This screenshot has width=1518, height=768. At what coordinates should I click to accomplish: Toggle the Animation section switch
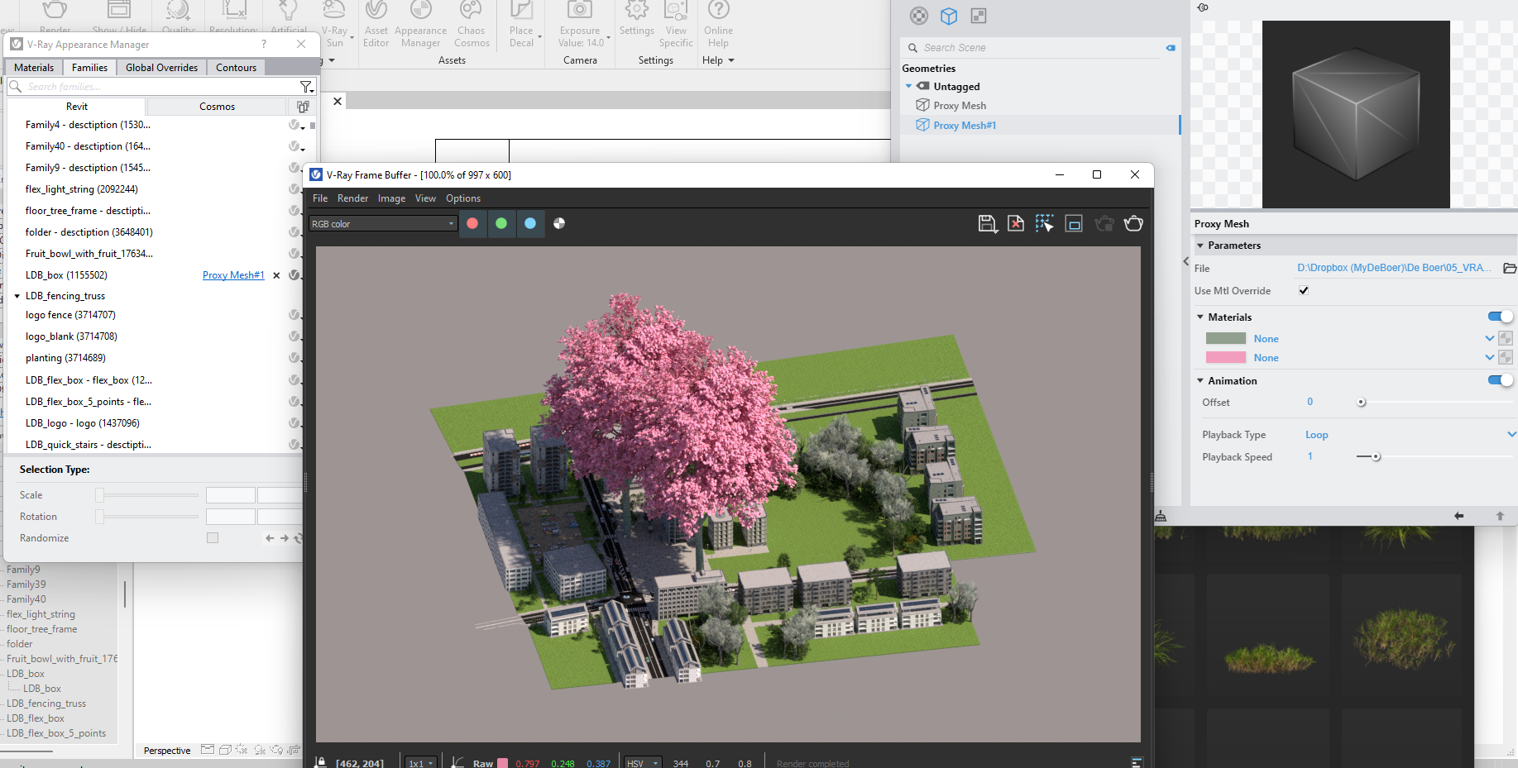(1500, 380)
